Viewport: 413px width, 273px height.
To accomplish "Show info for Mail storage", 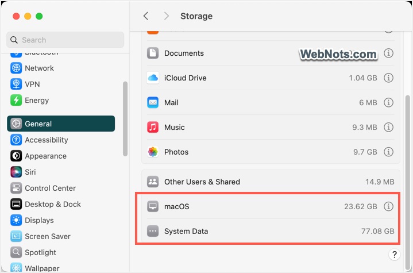I will 388,102.
